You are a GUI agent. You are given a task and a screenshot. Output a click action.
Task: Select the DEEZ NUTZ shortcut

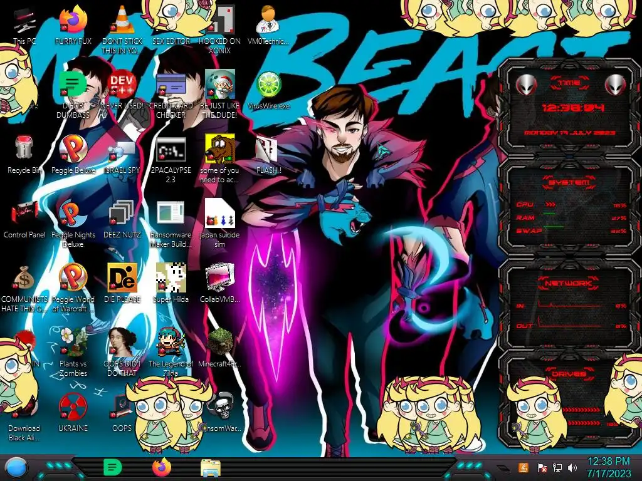[x=122, y=219]
